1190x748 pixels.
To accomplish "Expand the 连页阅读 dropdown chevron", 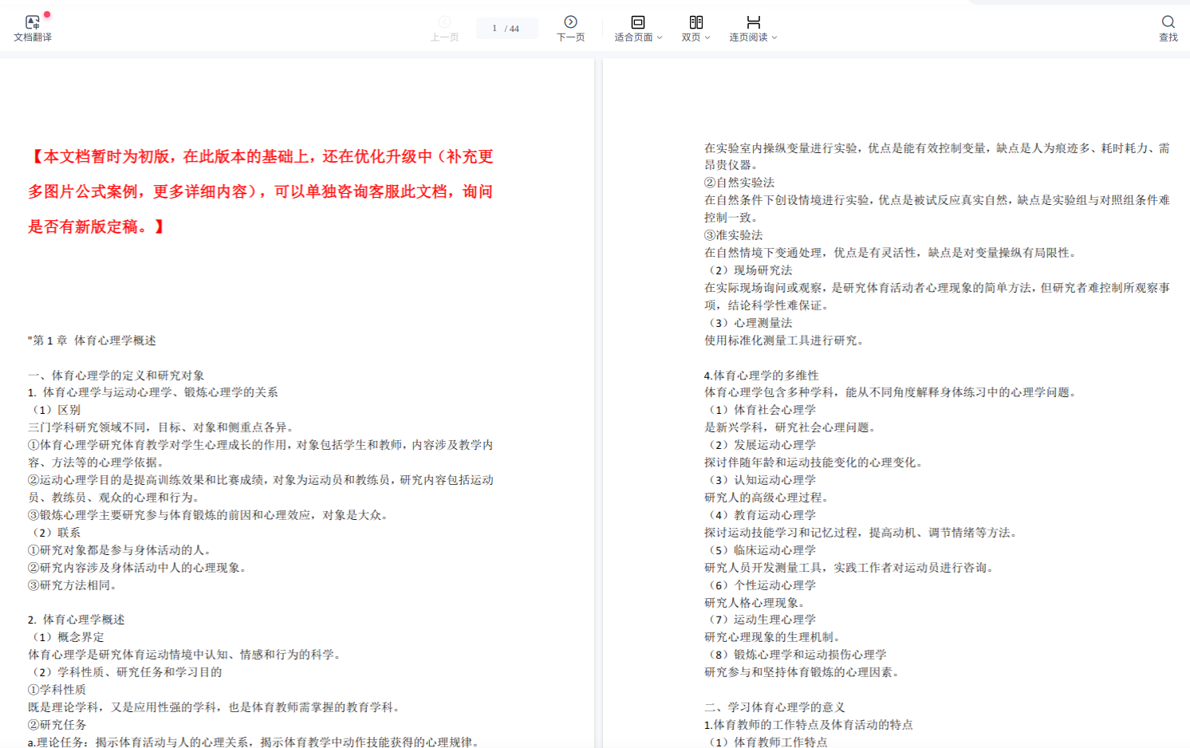I will [x=774, y=37].
